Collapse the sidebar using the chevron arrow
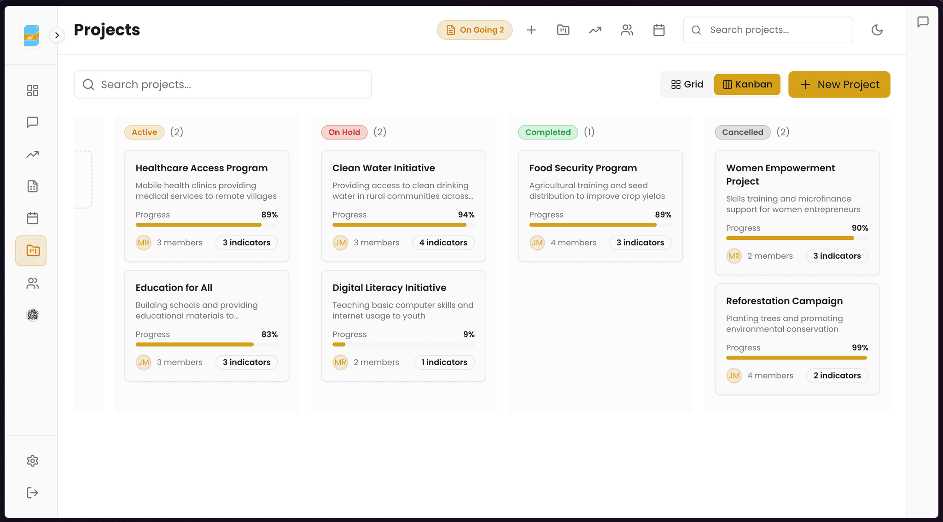The height and width of the screenshot is (522, 943). (57, 35)
